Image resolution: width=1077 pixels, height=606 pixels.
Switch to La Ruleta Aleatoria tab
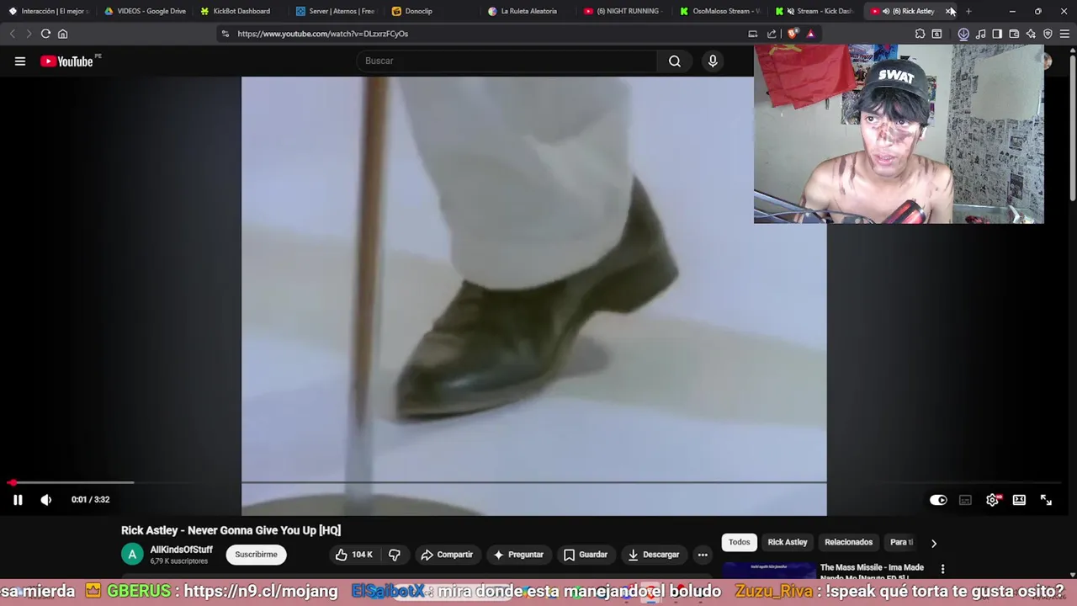click(x=528, y=11)
